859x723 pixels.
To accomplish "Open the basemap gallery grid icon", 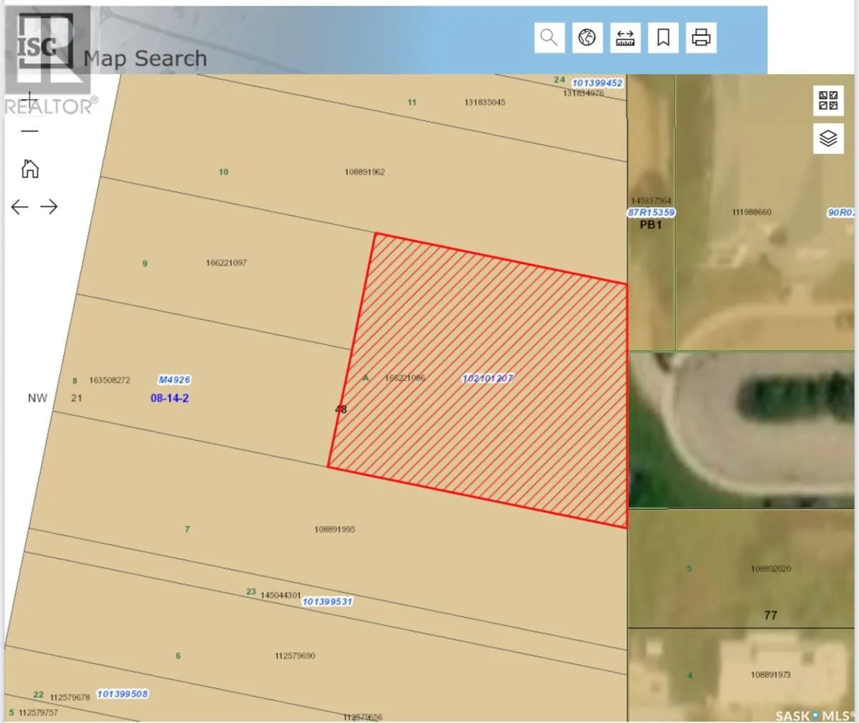I will (x=828, y=100).
